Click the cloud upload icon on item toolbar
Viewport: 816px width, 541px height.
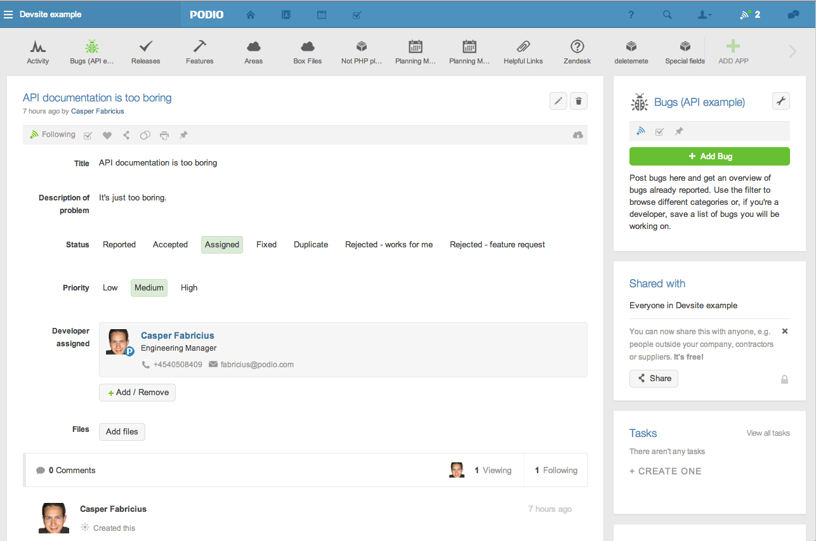point(577,135)
